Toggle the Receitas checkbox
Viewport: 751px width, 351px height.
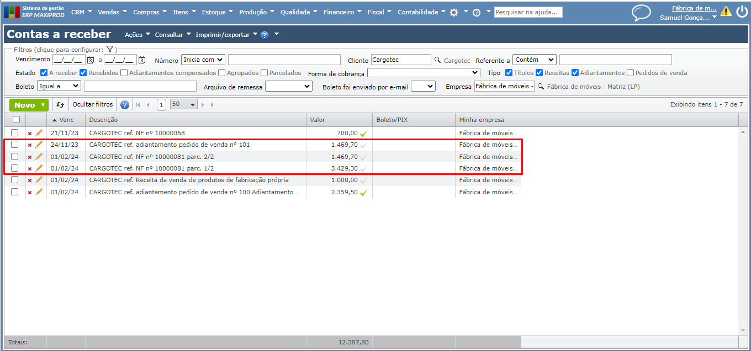(540, 73)
